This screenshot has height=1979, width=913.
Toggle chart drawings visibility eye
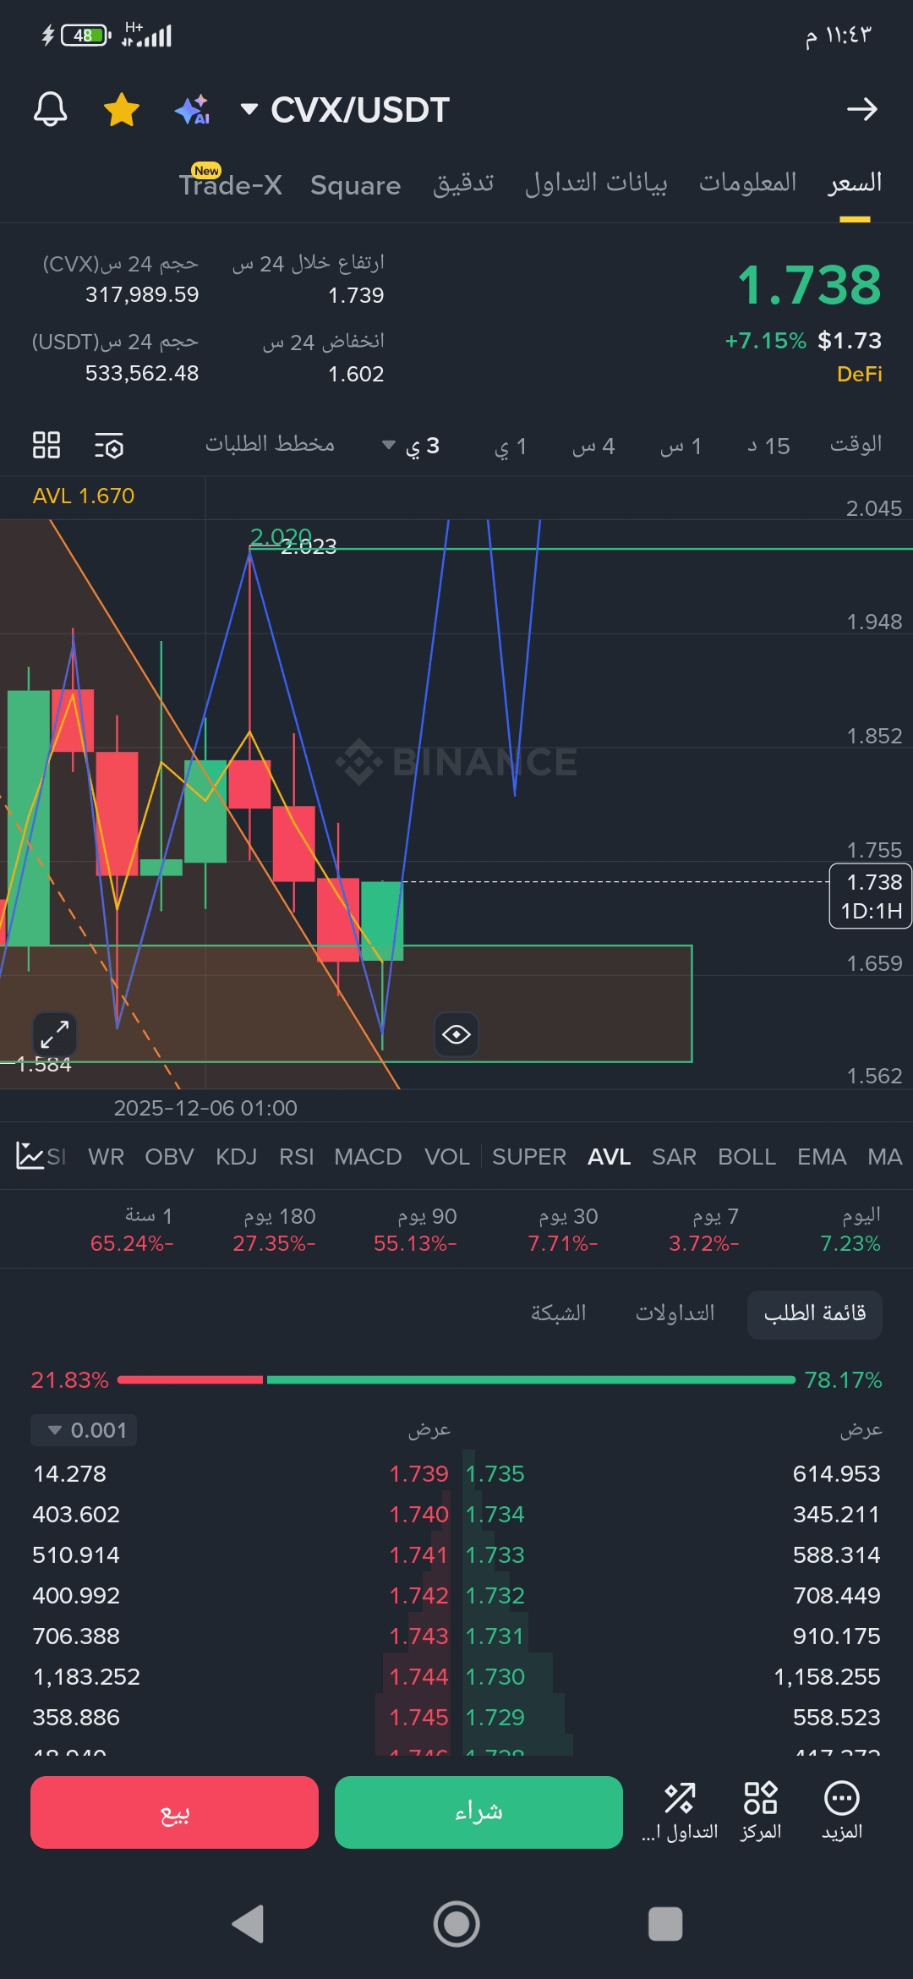(x=456, y=1033)
